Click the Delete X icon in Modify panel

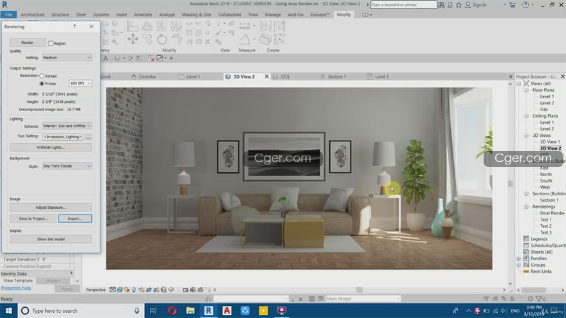(208, 42)
